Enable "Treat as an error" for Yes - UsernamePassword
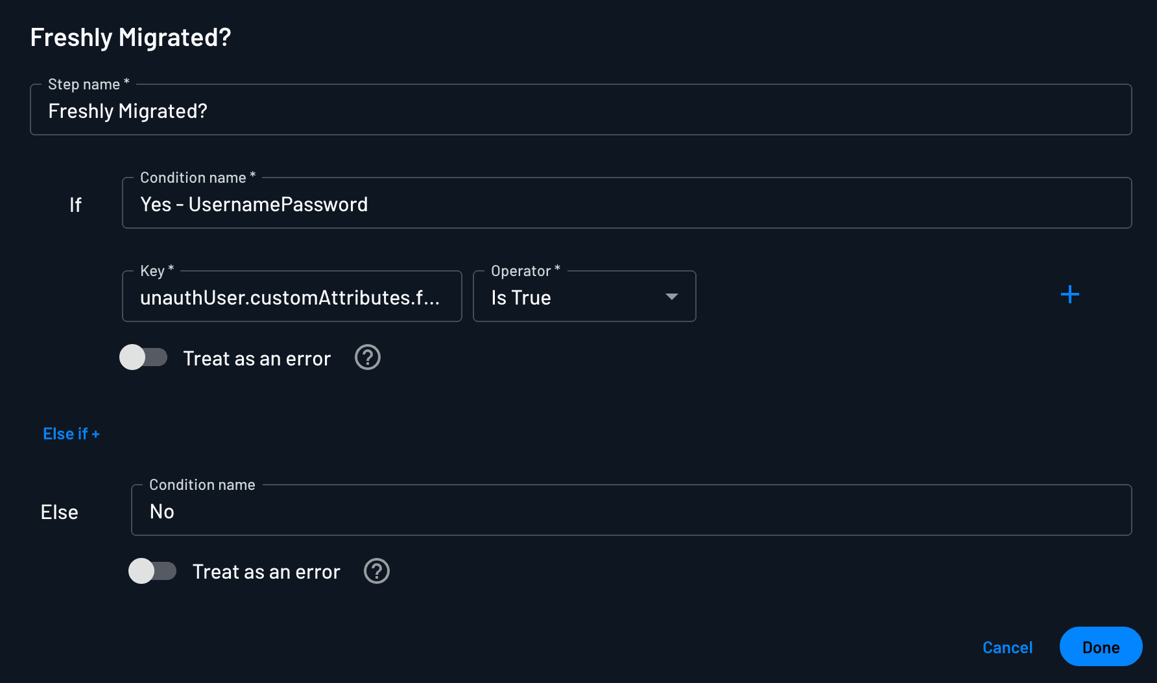This screenshot has height=683, width=1157. click(x=143, y=357)
